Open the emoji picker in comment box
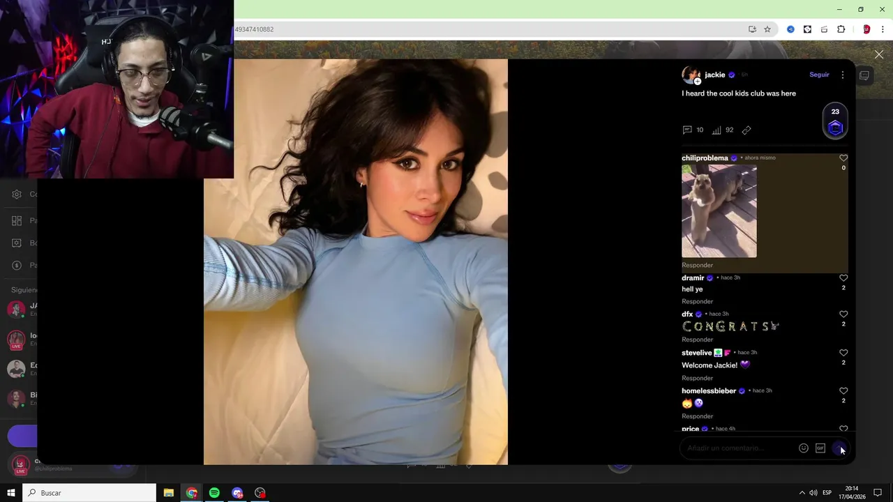The image size is (893, 502). (x=804, y=448)
